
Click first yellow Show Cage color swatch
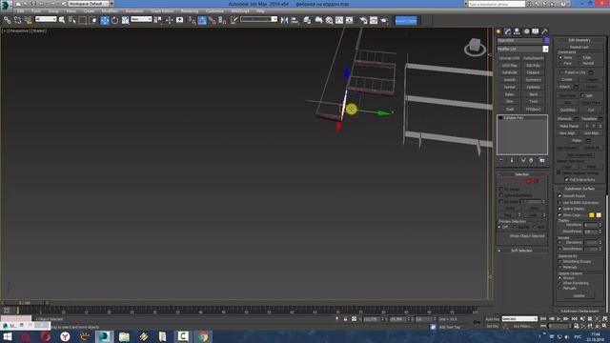591,215
